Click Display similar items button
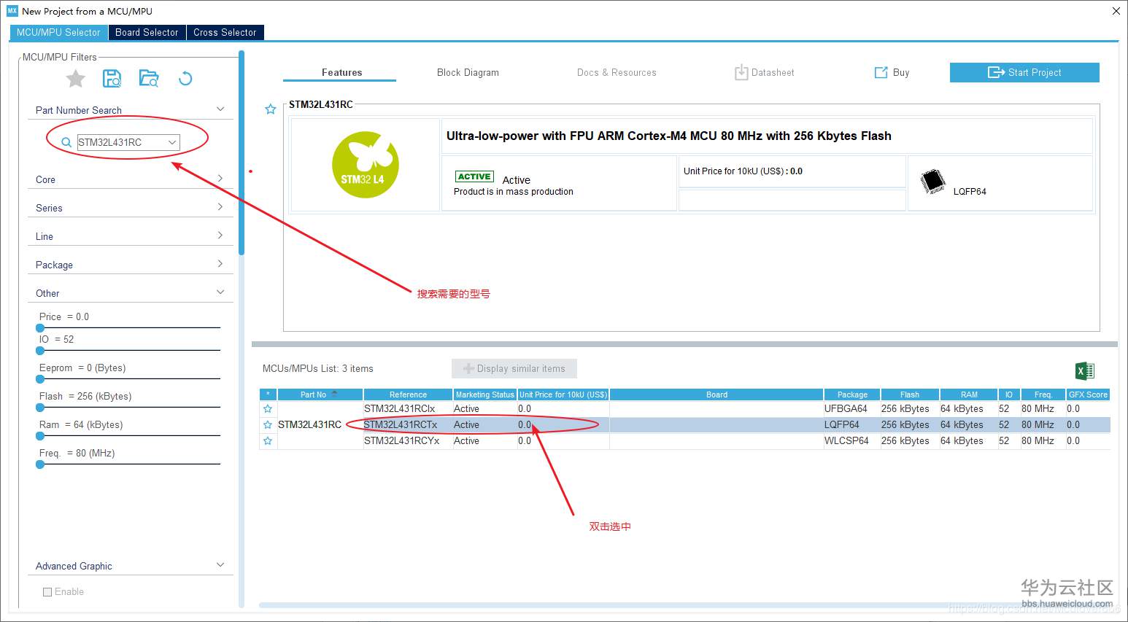Screen dimensions: 1128x622 coord(514,368)
